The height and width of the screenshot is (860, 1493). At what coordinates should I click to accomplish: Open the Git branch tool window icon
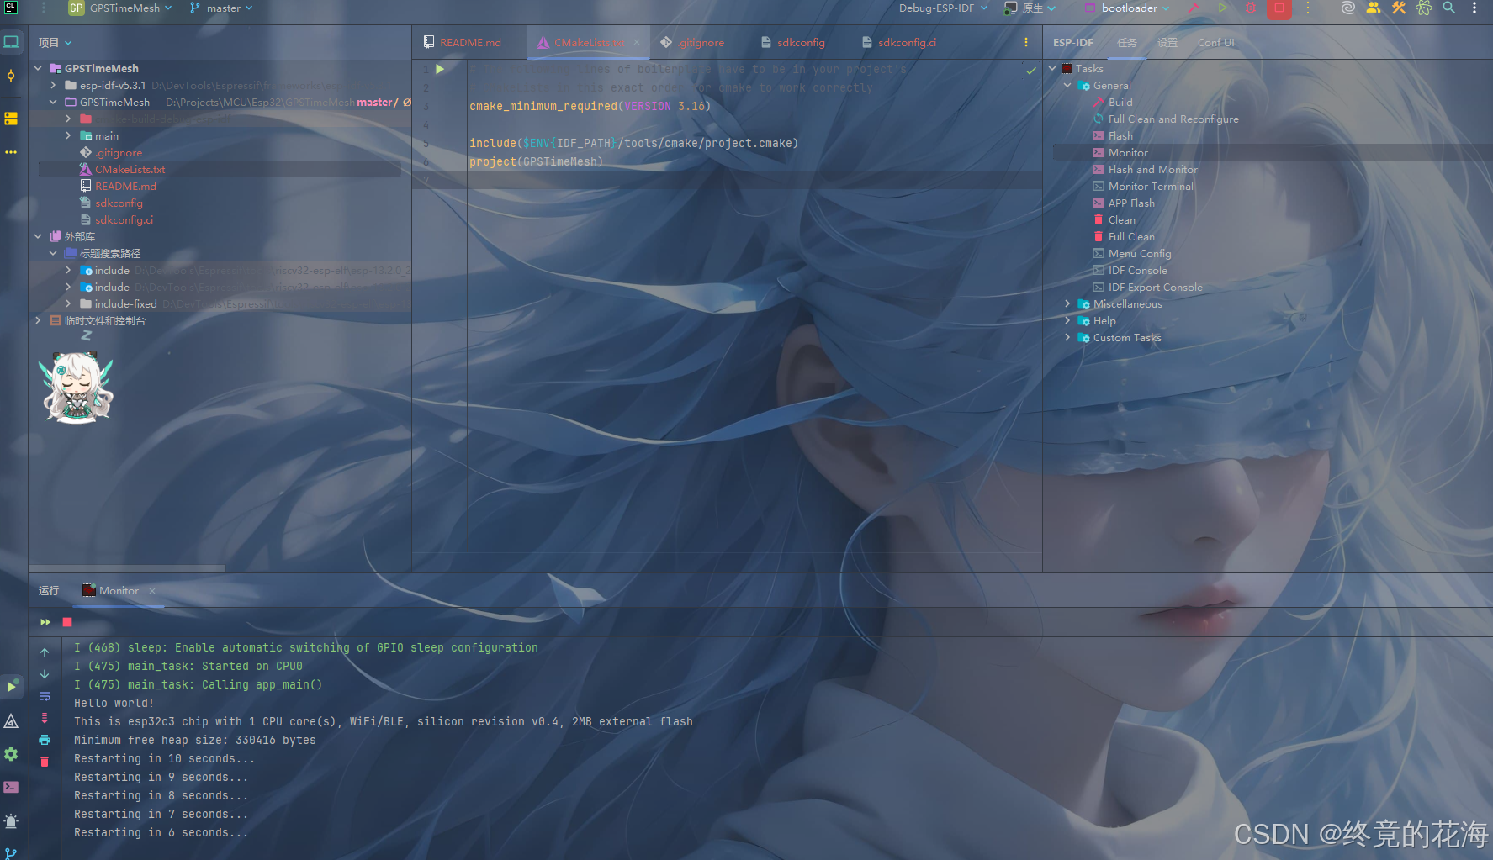point(11,853)
